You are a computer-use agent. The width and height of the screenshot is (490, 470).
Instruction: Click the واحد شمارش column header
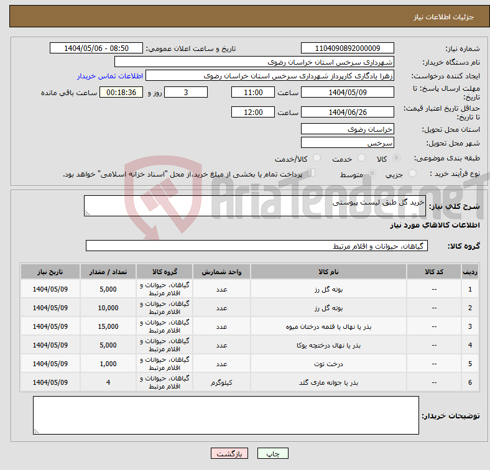(221, 272)
